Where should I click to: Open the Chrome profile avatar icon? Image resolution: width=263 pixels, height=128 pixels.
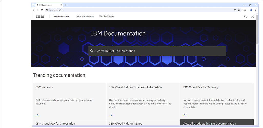pos(251,10)
